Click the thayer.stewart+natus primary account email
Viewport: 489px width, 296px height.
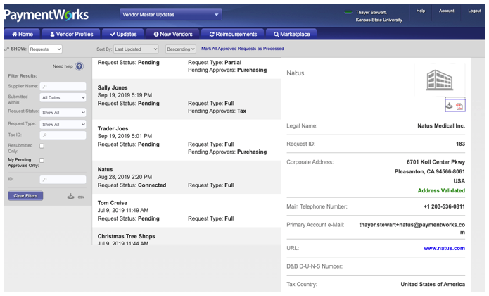(412, 228)
